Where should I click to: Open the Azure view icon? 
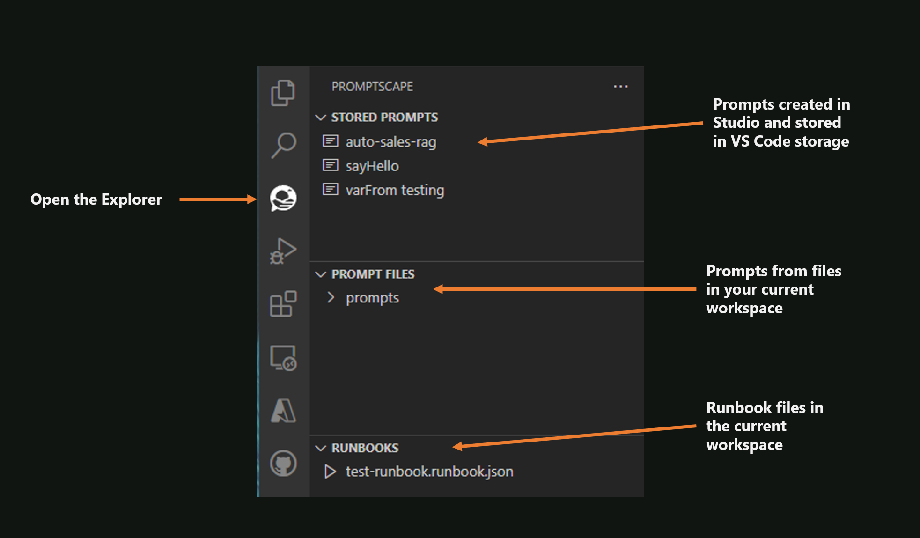[283, 411]
